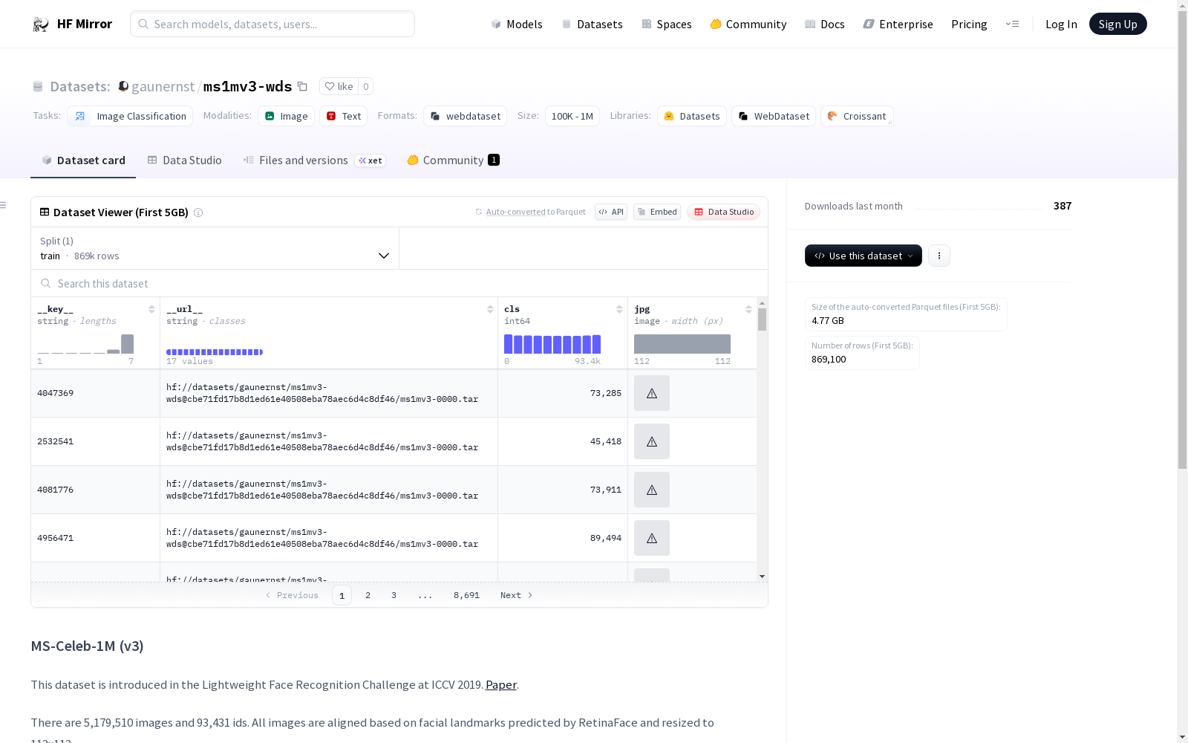Open Data Studio from the viewer header

point(724,212)
